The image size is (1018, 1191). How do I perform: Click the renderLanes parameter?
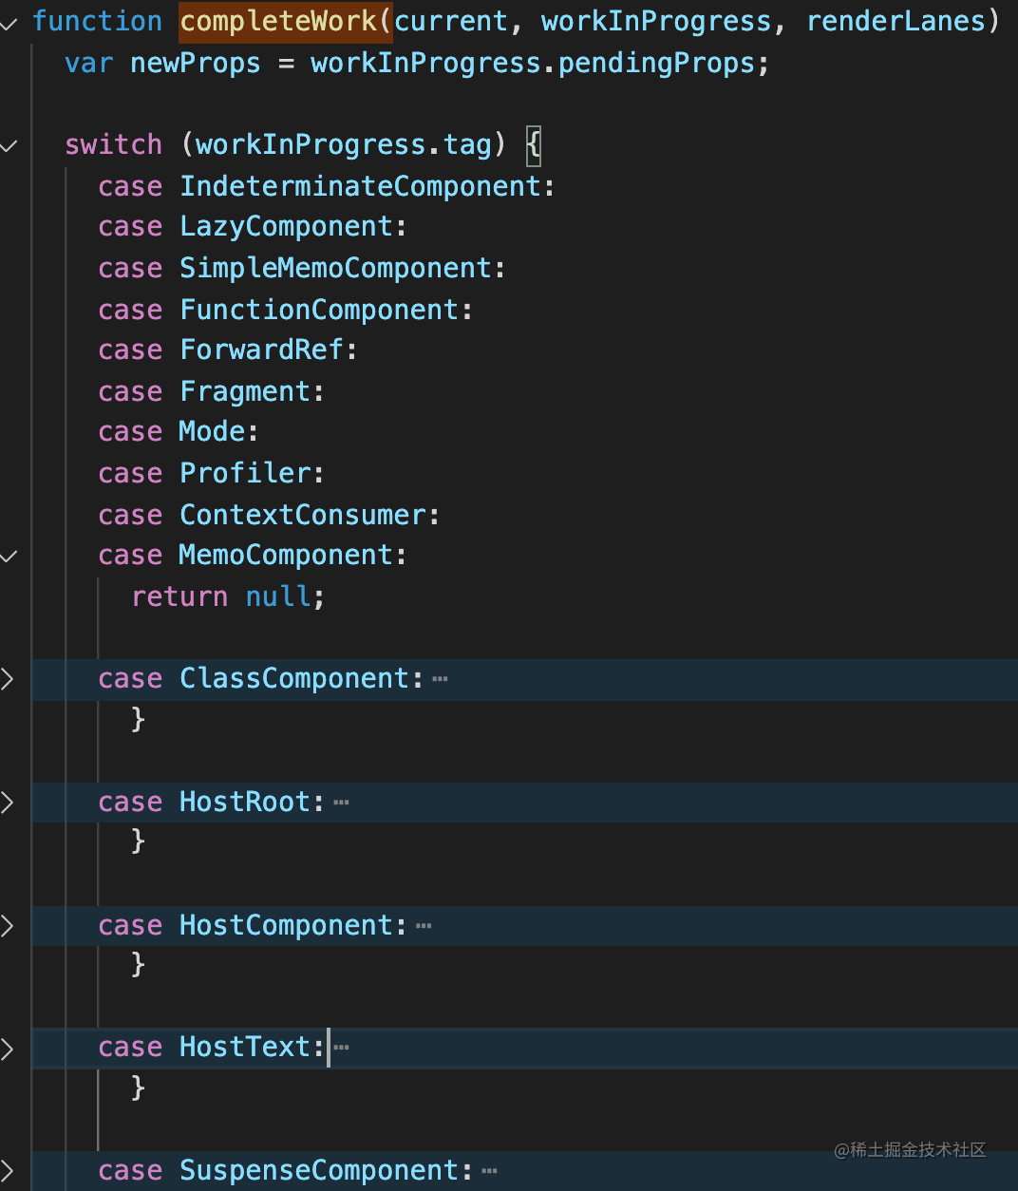pos(895,21)
